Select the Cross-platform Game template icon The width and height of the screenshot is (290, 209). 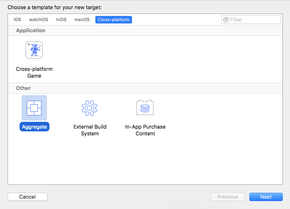point(34,50)
